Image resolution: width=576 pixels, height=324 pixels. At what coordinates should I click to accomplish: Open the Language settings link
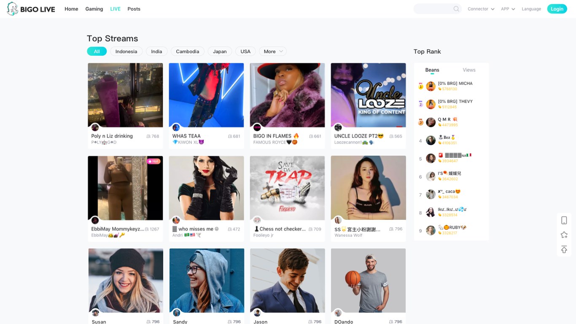coord(531,8)
